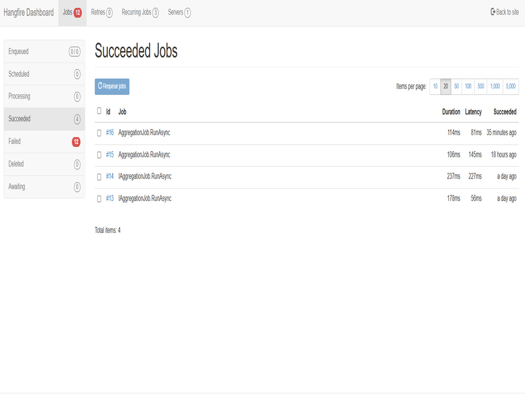The width and height of the screenshot is (525, 394).
Task: Click the Requeue jobs button
Action: point(112,87)
